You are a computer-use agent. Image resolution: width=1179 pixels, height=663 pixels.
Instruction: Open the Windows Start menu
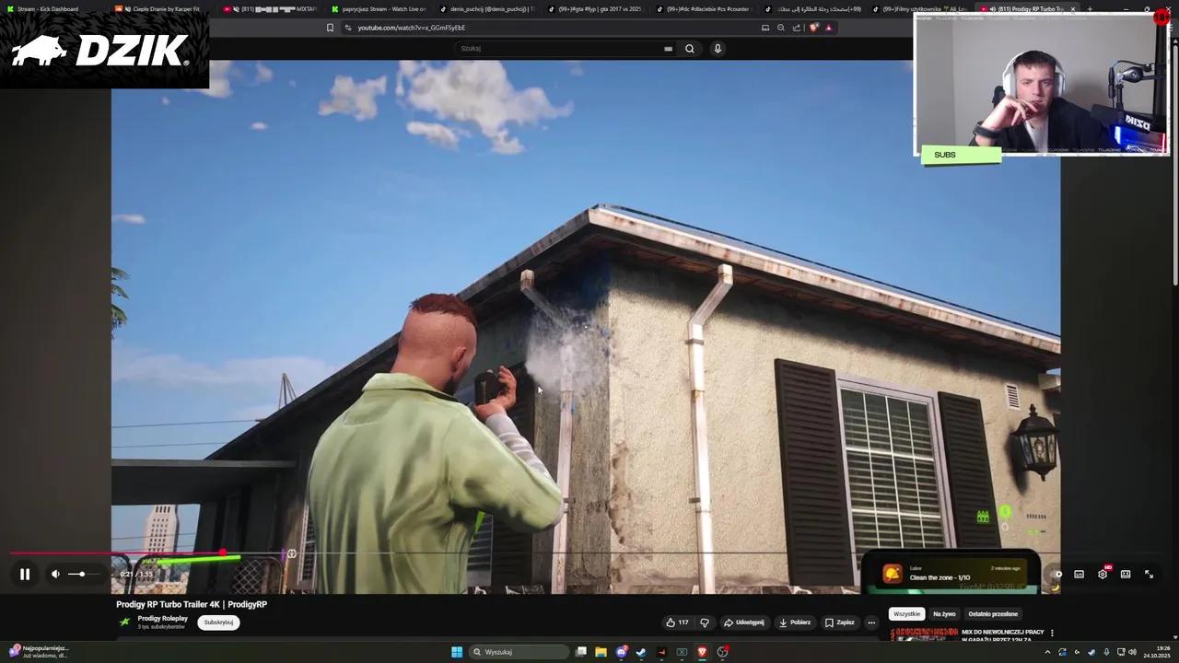tap(457, 652)
